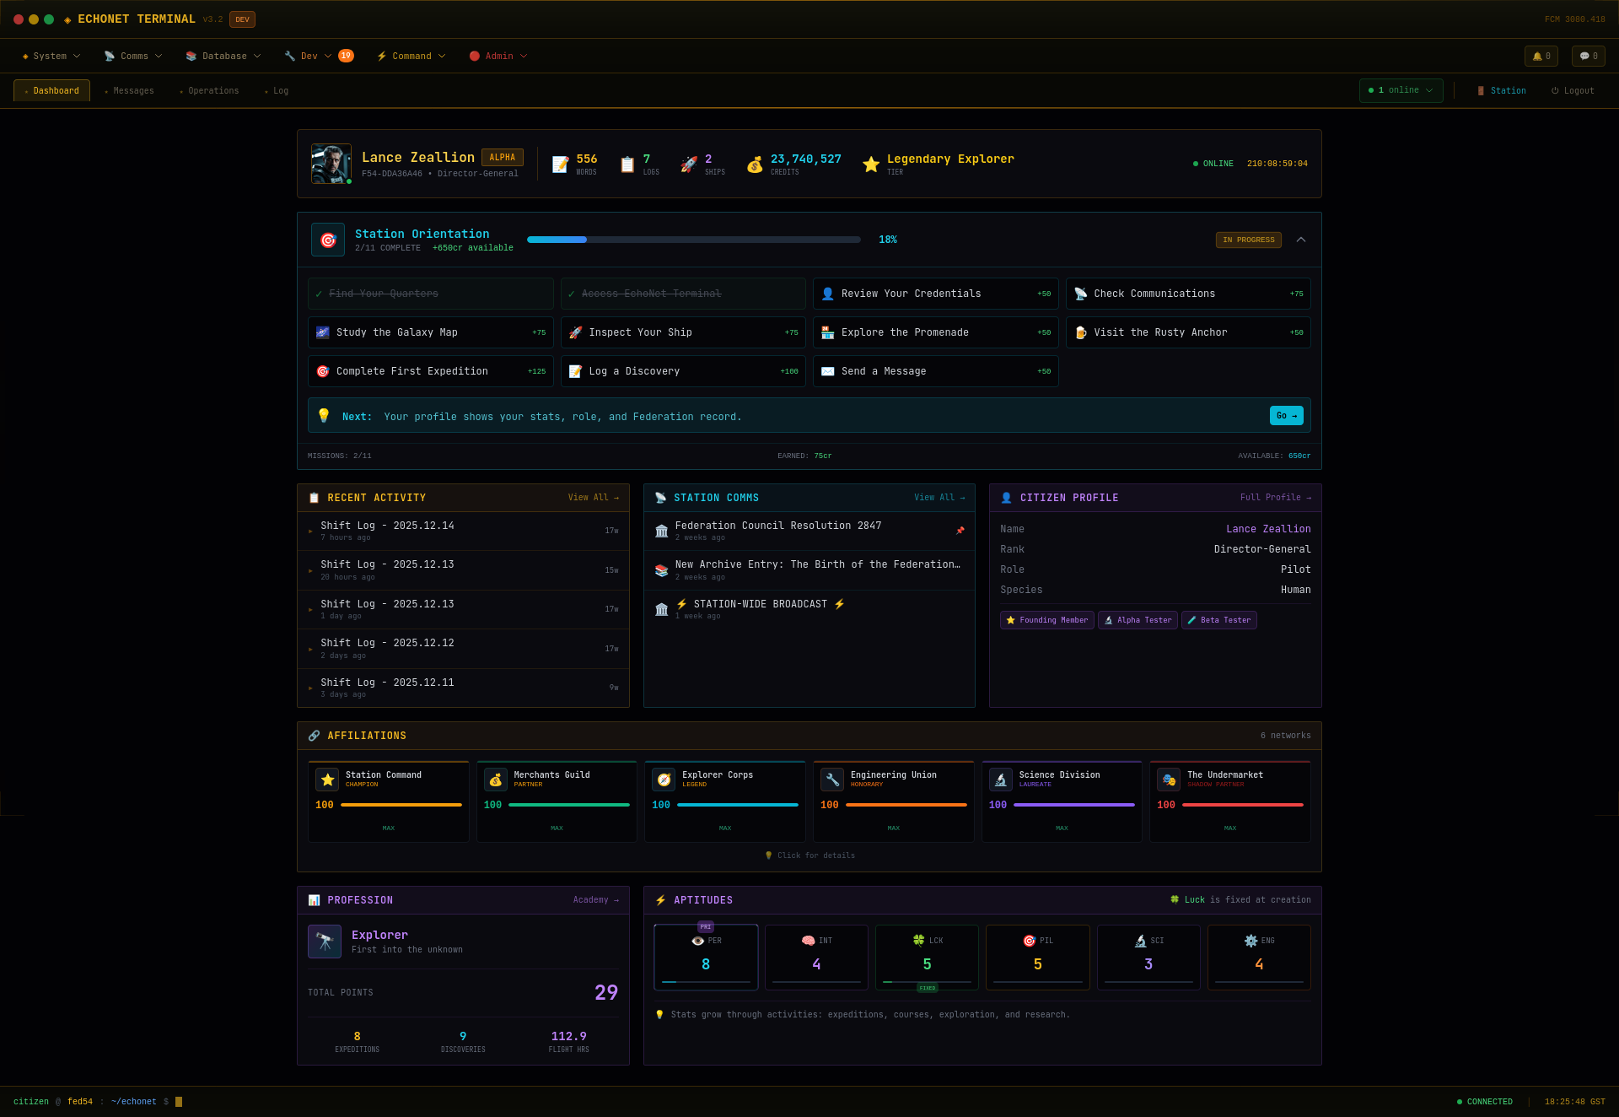
Task: Open the Full Profile link
Action: (1275, 498)
